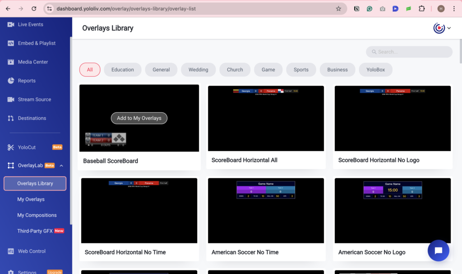Expand the account avatar dropdown
This screenshot has width=462, height=274.
click(x=442, y=27)
